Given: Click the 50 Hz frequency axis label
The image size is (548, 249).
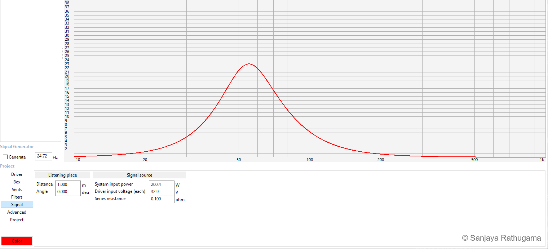Looking at the screenshot, I should (x=239, y=160).
